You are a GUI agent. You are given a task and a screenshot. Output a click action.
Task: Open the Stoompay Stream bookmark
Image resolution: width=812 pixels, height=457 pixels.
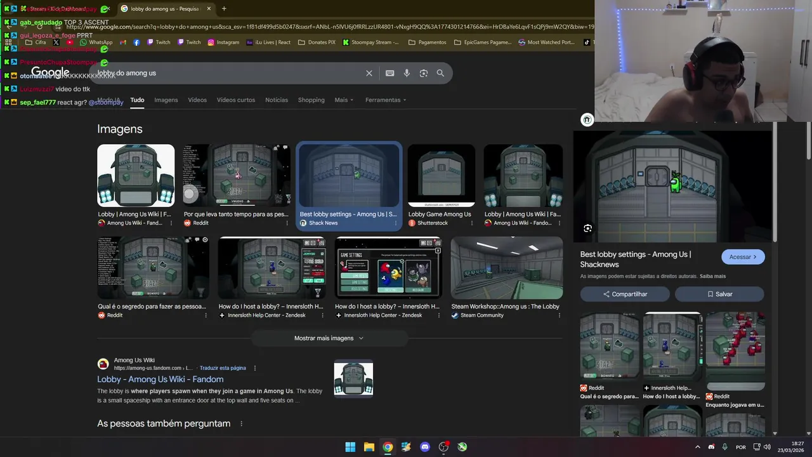point(371,43)
